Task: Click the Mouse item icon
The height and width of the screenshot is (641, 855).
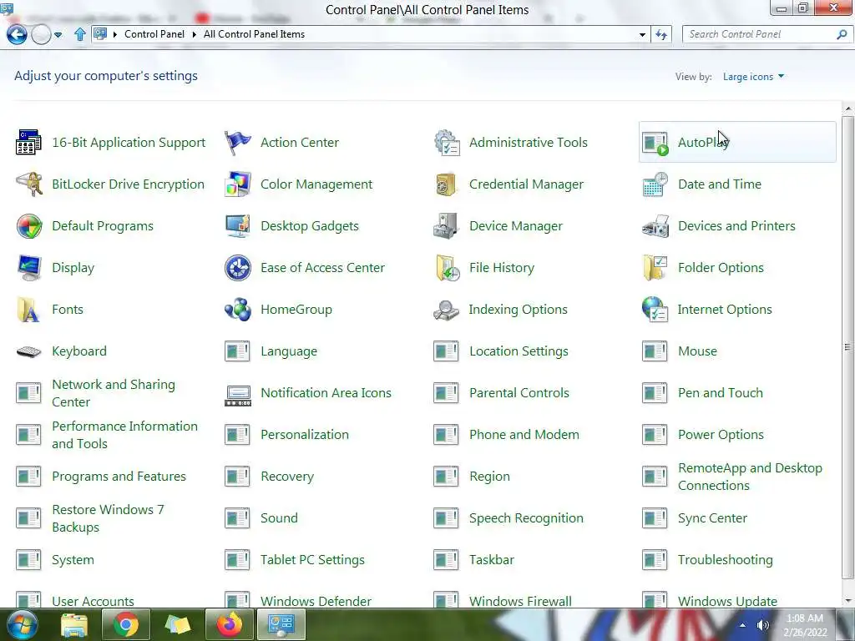Action: 655,351
